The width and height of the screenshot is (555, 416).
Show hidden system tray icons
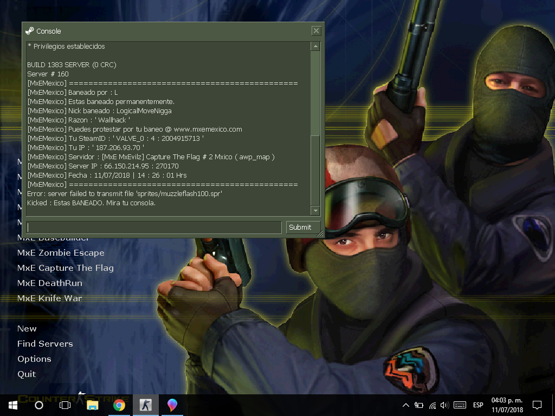tap(406, 405)
